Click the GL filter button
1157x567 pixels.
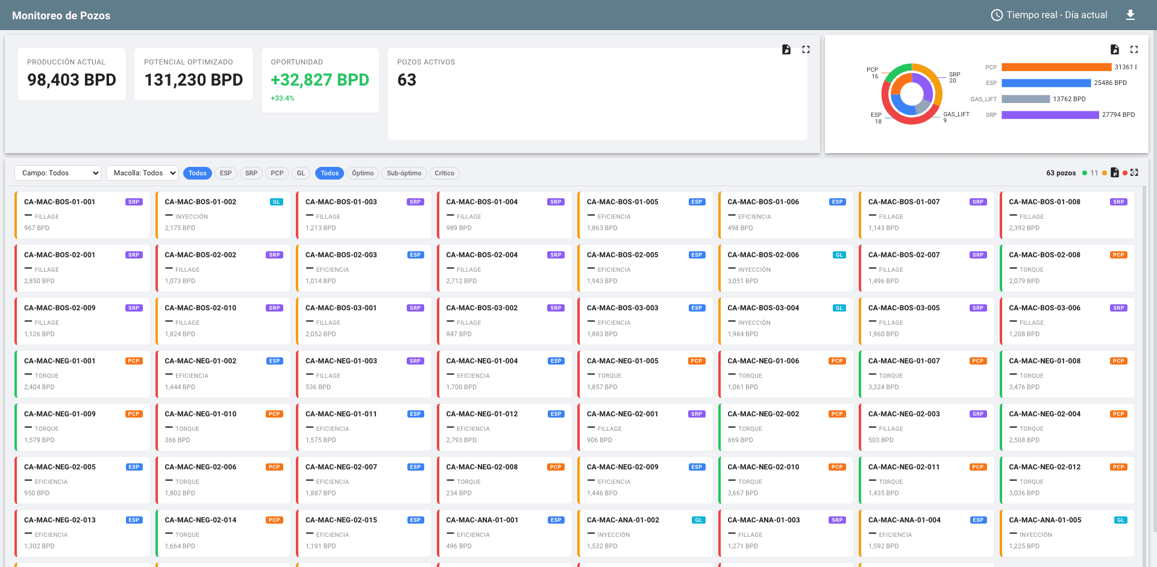click(301, 173)
